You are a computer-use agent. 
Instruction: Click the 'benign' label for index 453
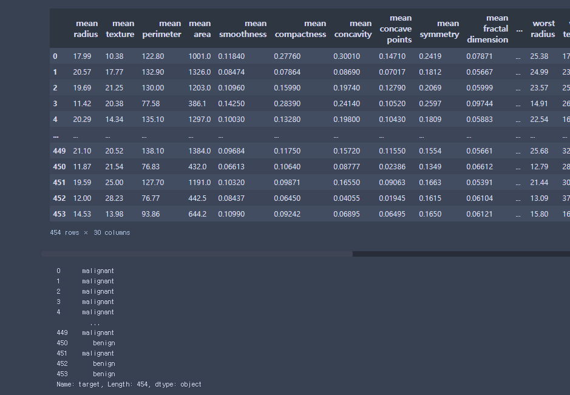pyautogui.click(x=104, y=374)
